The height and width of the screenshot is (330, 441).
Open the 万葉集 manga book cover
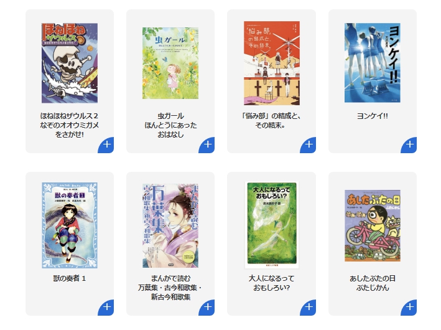(170, 225)
